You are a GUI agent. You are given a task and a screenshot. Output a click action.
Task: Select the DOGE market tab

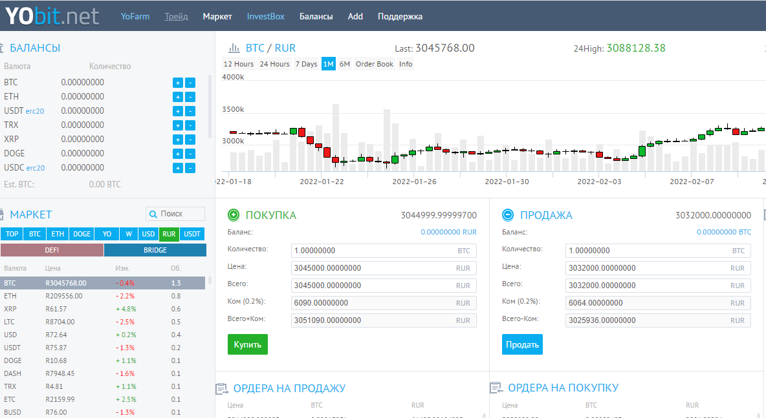point(82,234)
